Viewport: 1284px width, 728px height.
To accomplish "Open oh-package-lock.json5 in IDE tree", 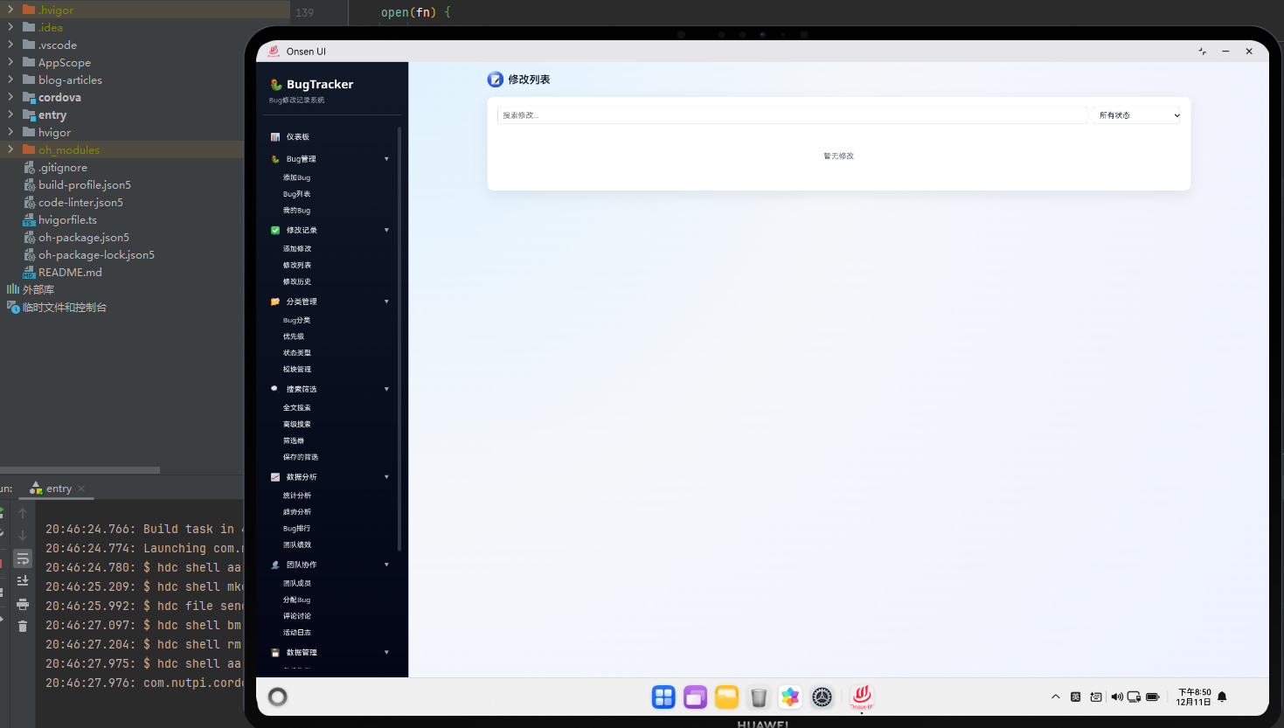I will (96, 254).
